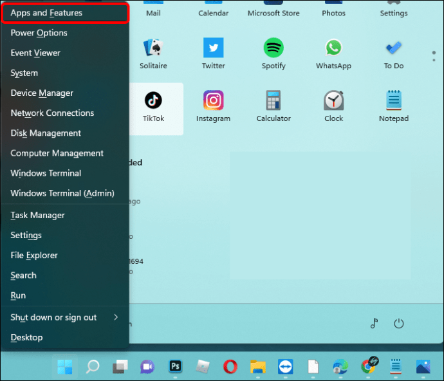This screenshot has height=381, width=444.
Task: Click the tilted gray taskbar icon
Action: click(x=203, y=367)
